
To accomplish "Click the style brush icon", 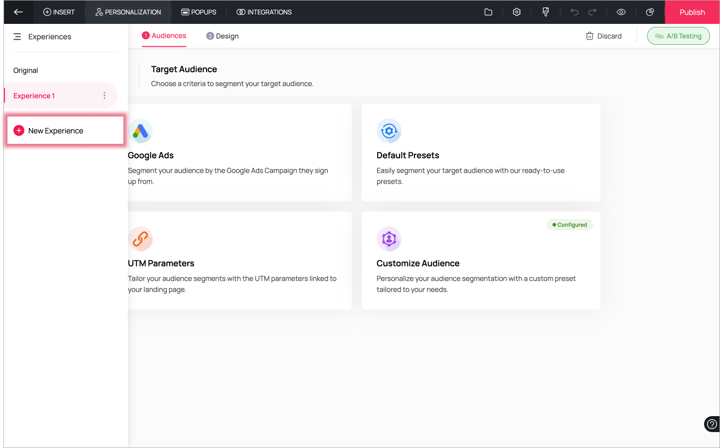I will tap(545, 12).
